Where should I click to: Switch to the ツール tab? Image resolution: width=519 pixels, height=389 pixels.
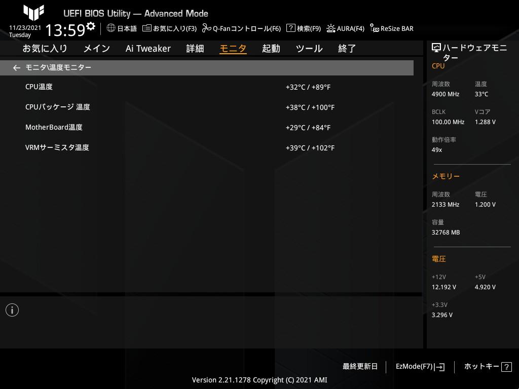[309, 49]
